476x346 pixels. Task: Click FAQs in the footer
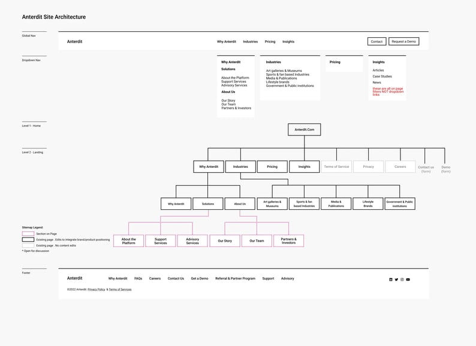[x=138, y=279]
